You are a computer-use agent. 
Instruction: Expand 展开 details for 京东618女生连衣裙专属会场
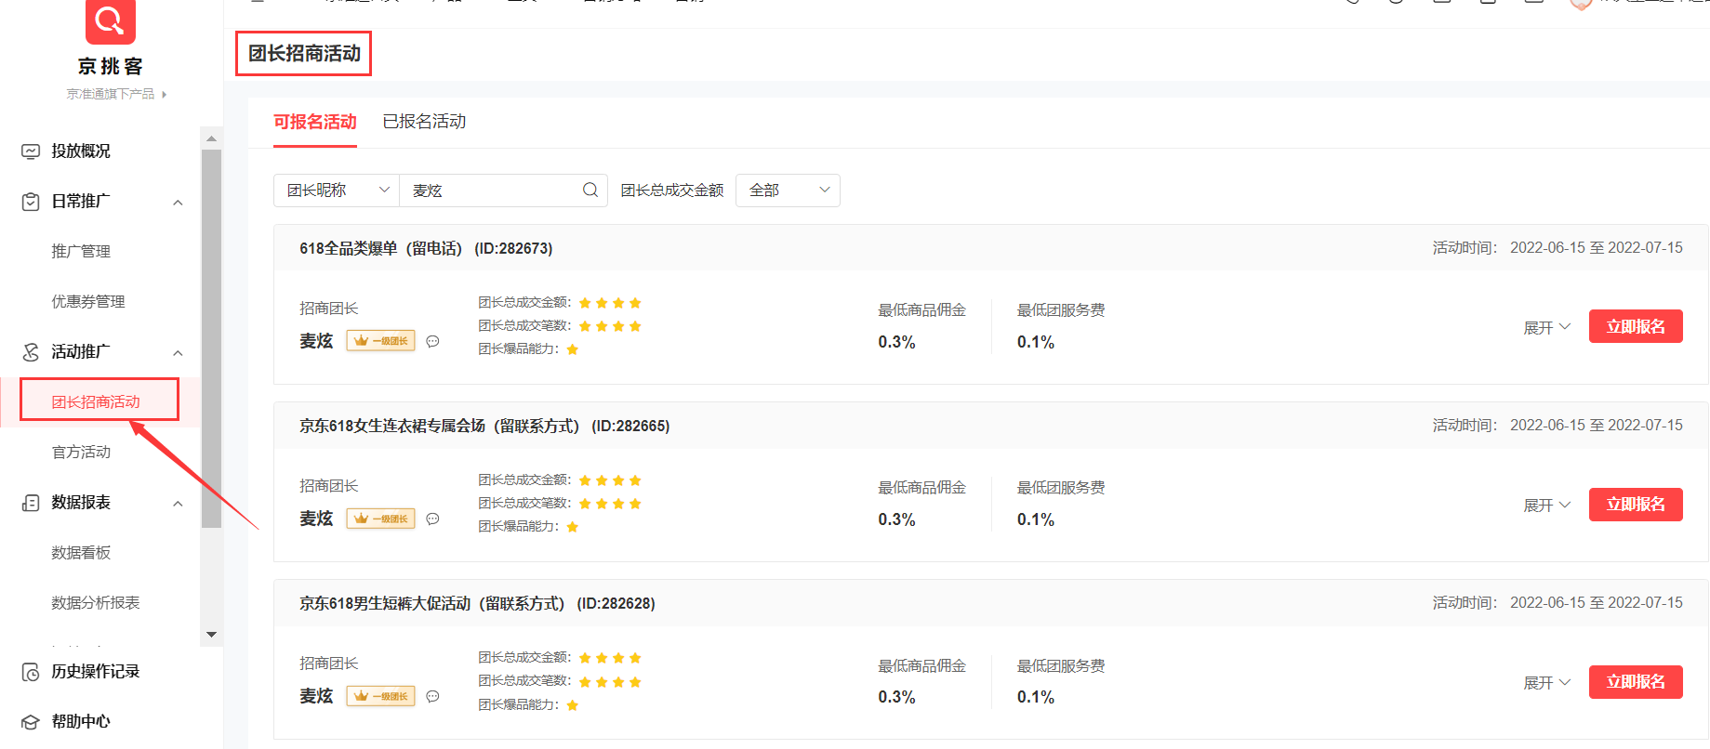pyautogui.click(x=1547, y=506)
